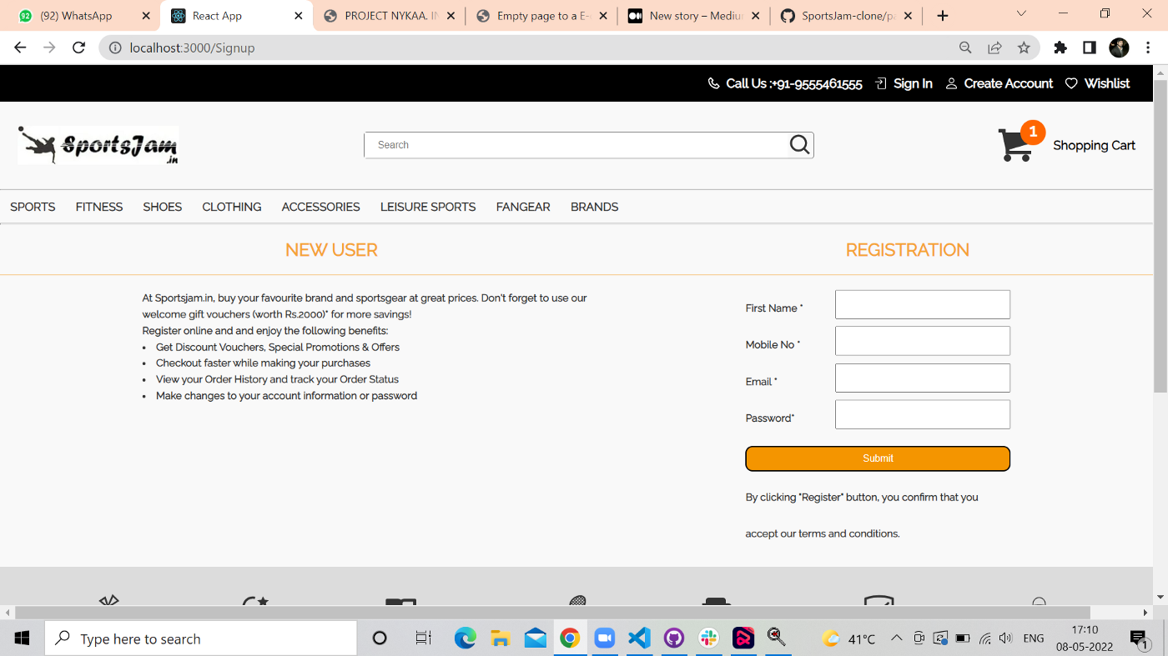Open GitHub Desktop from the taskbar
This screenshot has height=656, width=1168.
tap(674, 638)
